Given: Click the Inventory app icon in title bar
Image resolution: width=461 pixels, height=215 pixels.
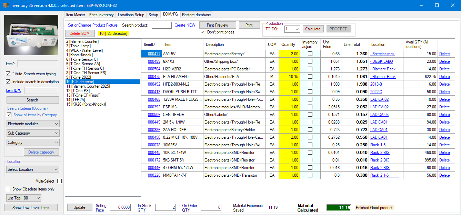Looking at the screenshot, I should [6, 5].
